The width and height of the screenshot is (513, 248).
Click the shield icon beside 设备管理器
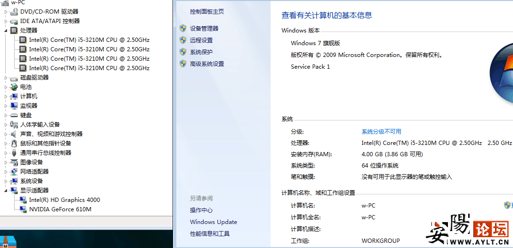[x=183, y=28]
